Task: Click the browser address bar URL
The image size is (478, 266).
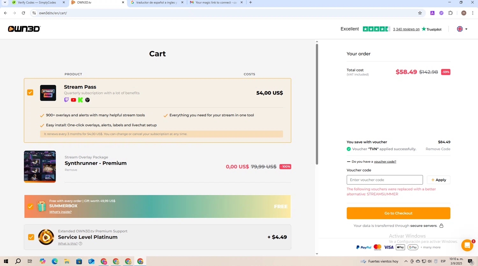Action: (x=53, y=13)
